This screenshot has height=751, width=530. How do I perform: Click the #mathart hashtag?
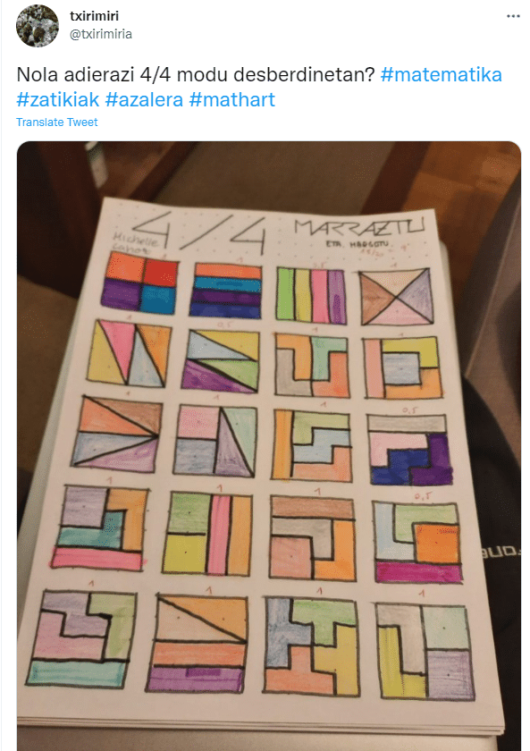pos(232,99)
